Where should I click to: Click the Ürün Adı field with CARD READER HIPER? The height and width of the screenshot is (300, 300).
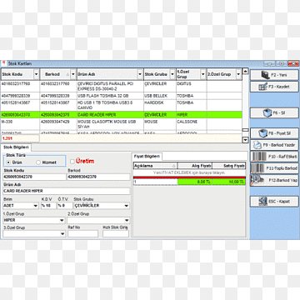pos(67,191)
